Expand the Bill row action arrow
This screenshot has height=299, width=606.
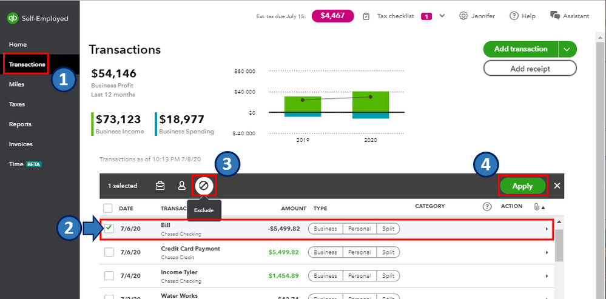click(x=547, y=229)
